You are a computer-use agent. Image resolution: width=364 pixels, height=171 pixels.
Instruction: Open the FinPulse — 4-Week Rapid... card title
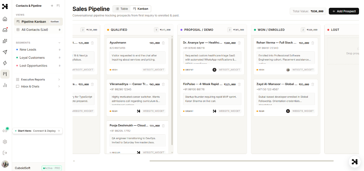pos(203,84)
